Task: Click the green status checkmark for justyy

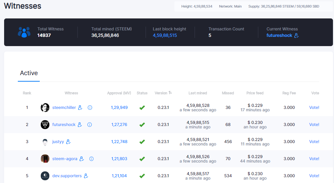Action: point(142,142)
